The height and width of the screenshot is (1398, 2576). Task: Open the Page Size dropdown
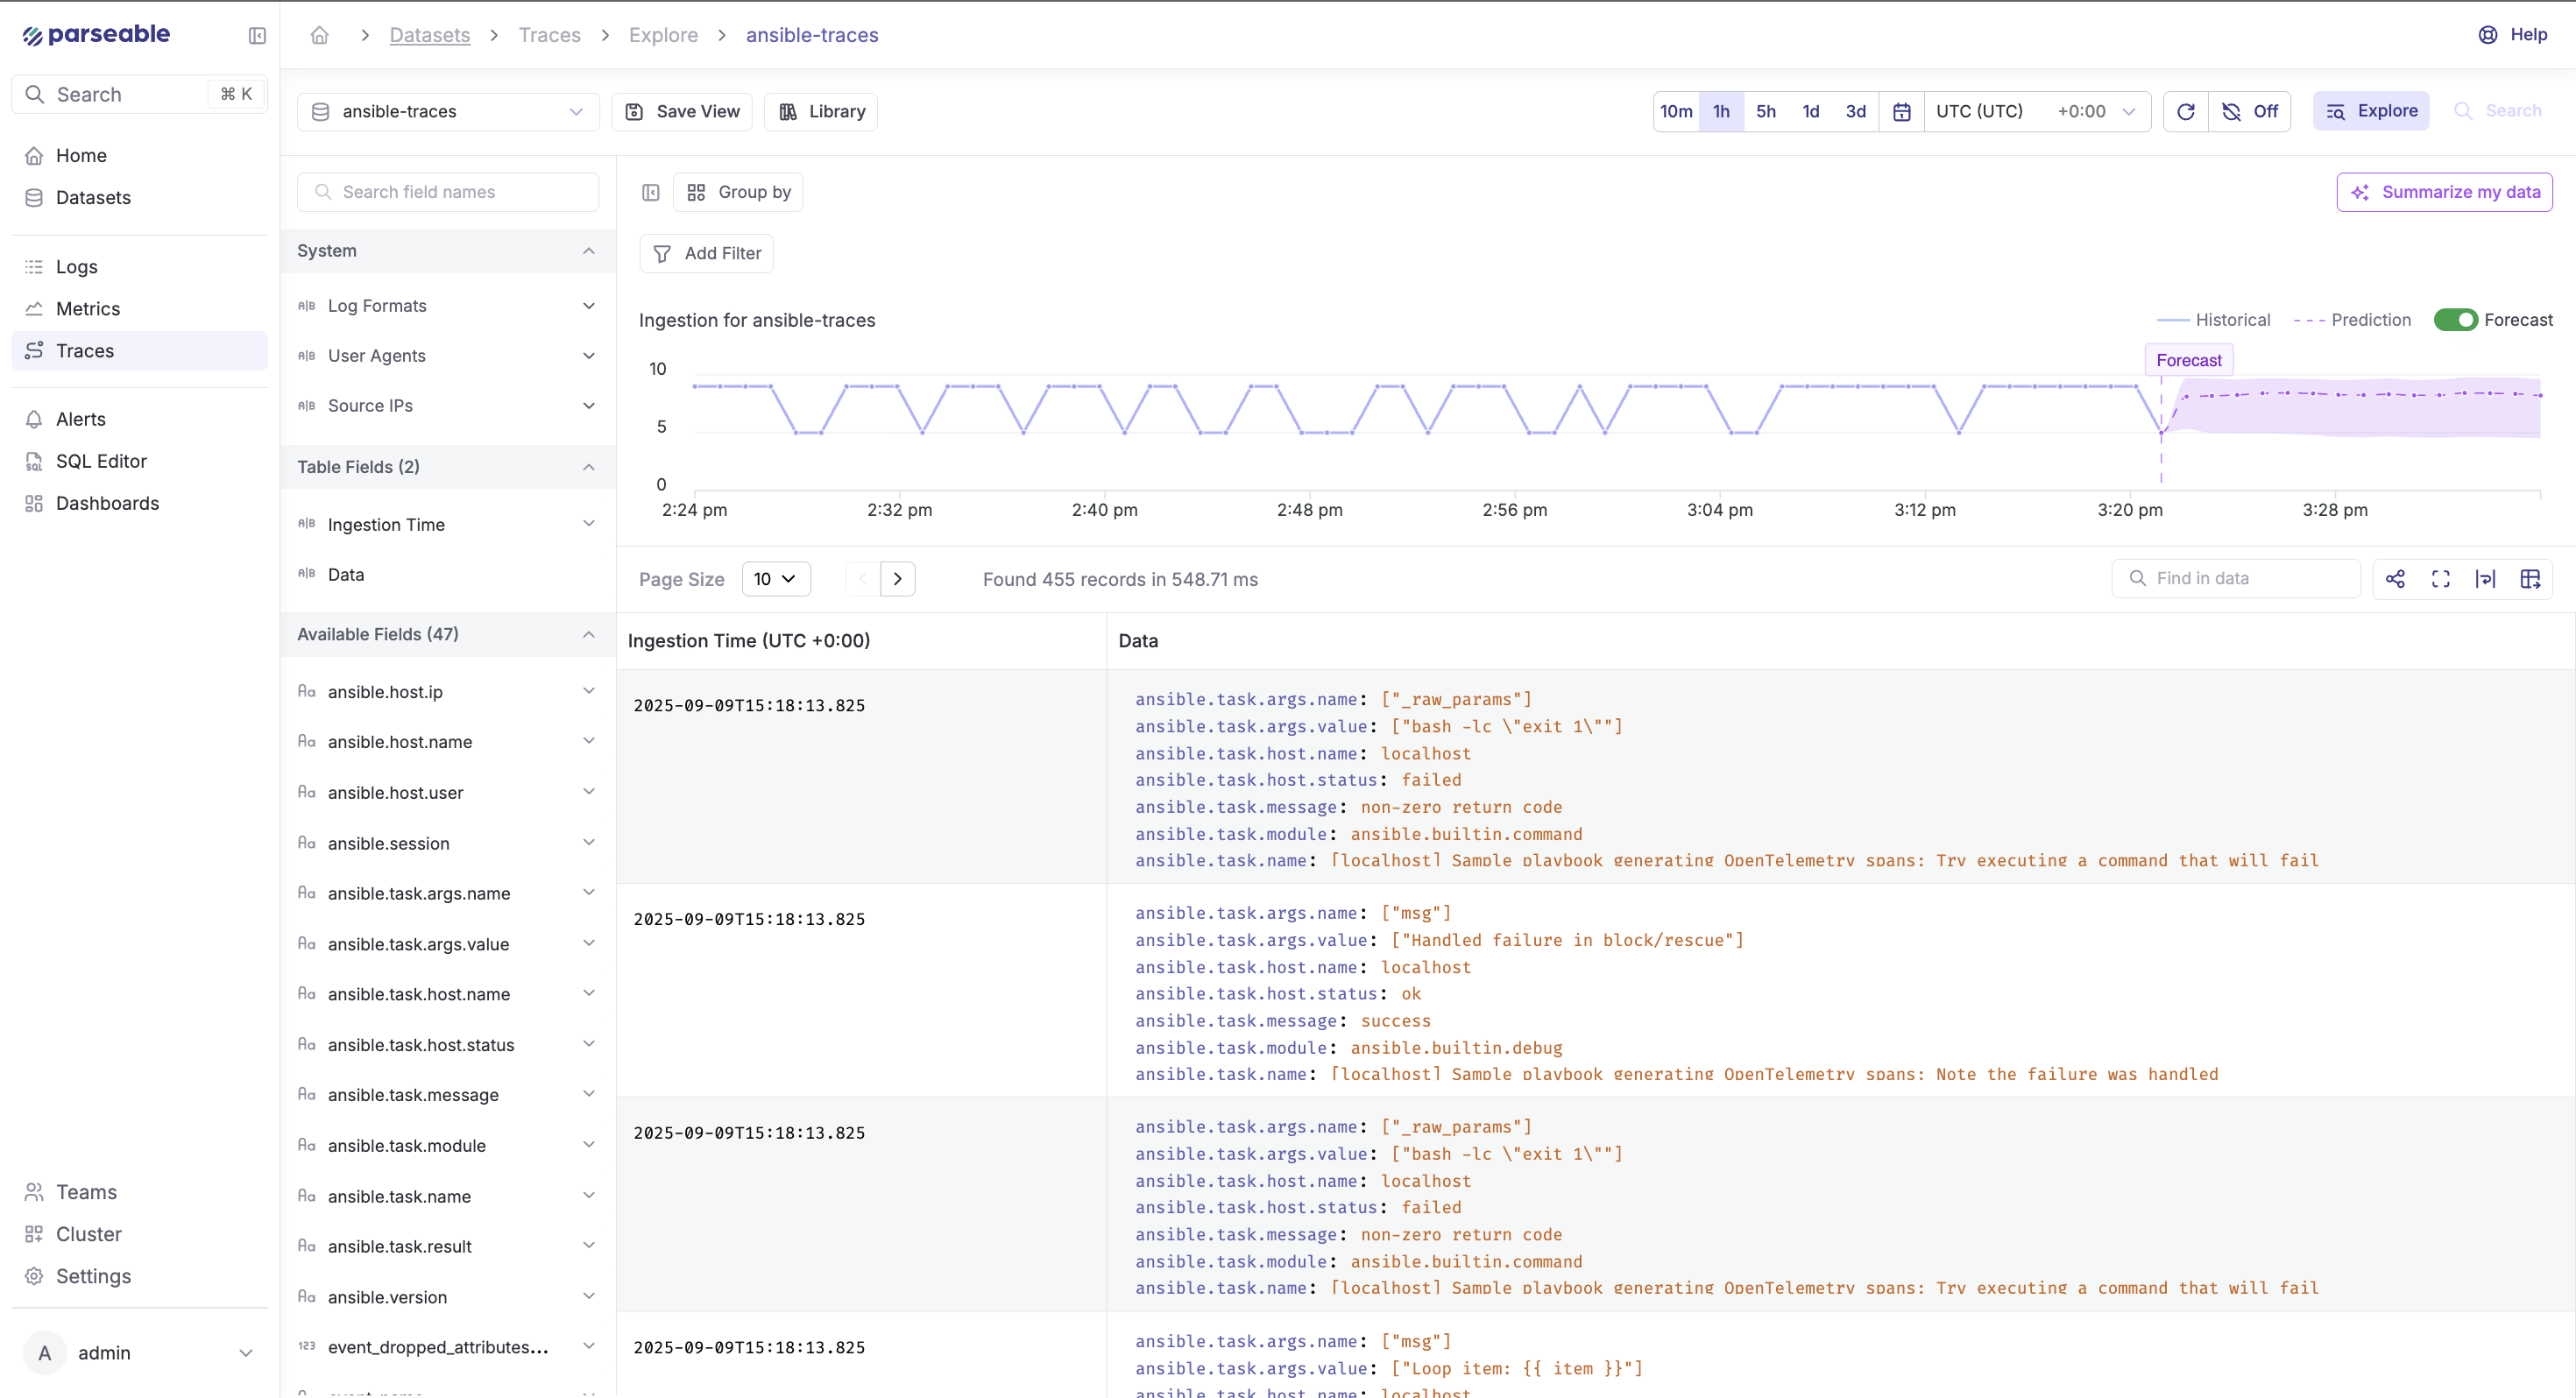(775, 579)
